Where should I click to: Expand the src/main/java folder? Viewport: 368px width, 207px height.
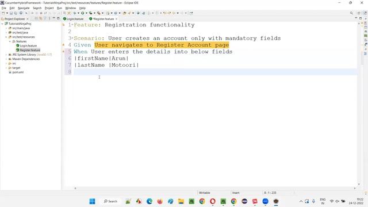(6, 28)
